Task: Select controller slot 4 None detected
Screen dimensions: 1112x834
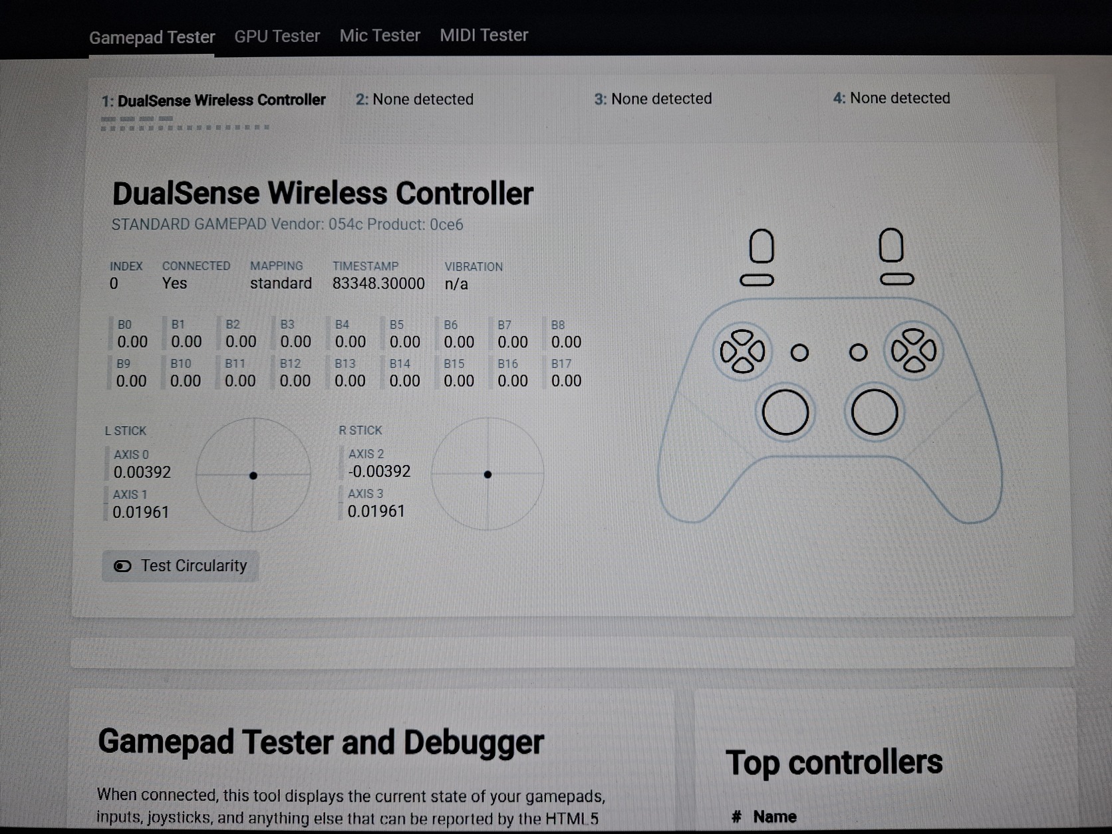Action: coord(892,98)
